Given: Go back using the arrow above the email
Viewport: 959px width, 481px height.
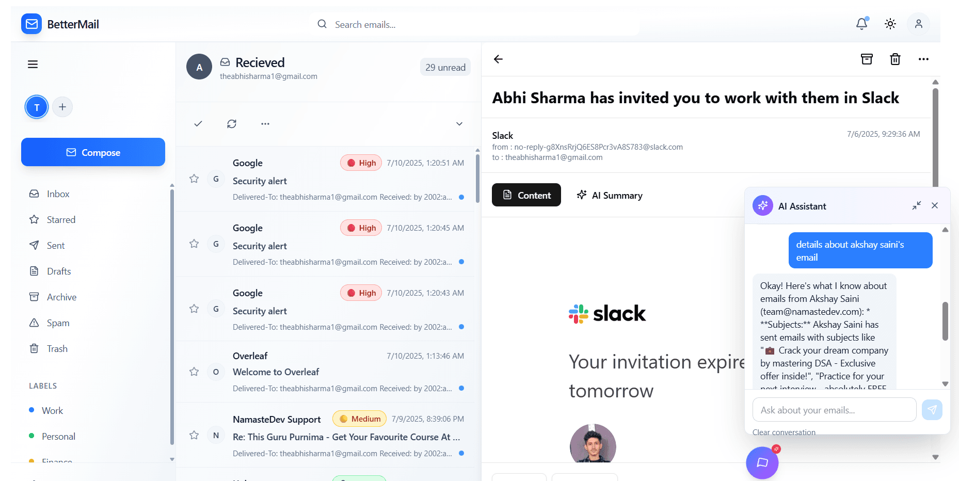Looking at the screenshot, I should [x=498, y=59].
